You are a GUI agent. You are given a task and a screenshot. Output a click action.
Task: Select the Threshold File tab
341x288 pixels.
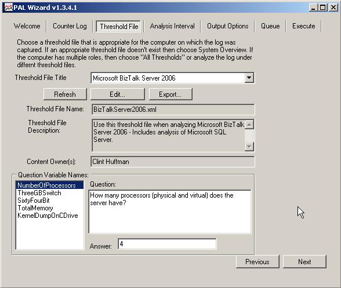[119, 27]
